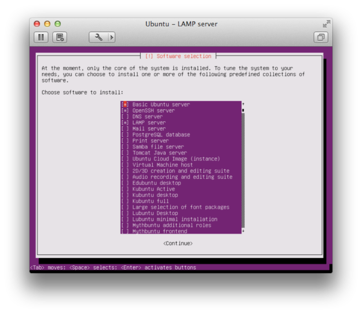Expand the arrow next to the wrench

[112, 37]
